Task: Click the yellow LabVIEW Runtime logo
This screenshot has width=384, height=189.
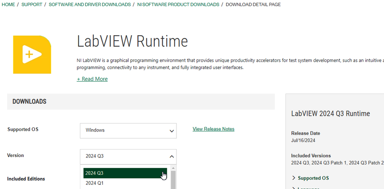Action: [32, 54]
